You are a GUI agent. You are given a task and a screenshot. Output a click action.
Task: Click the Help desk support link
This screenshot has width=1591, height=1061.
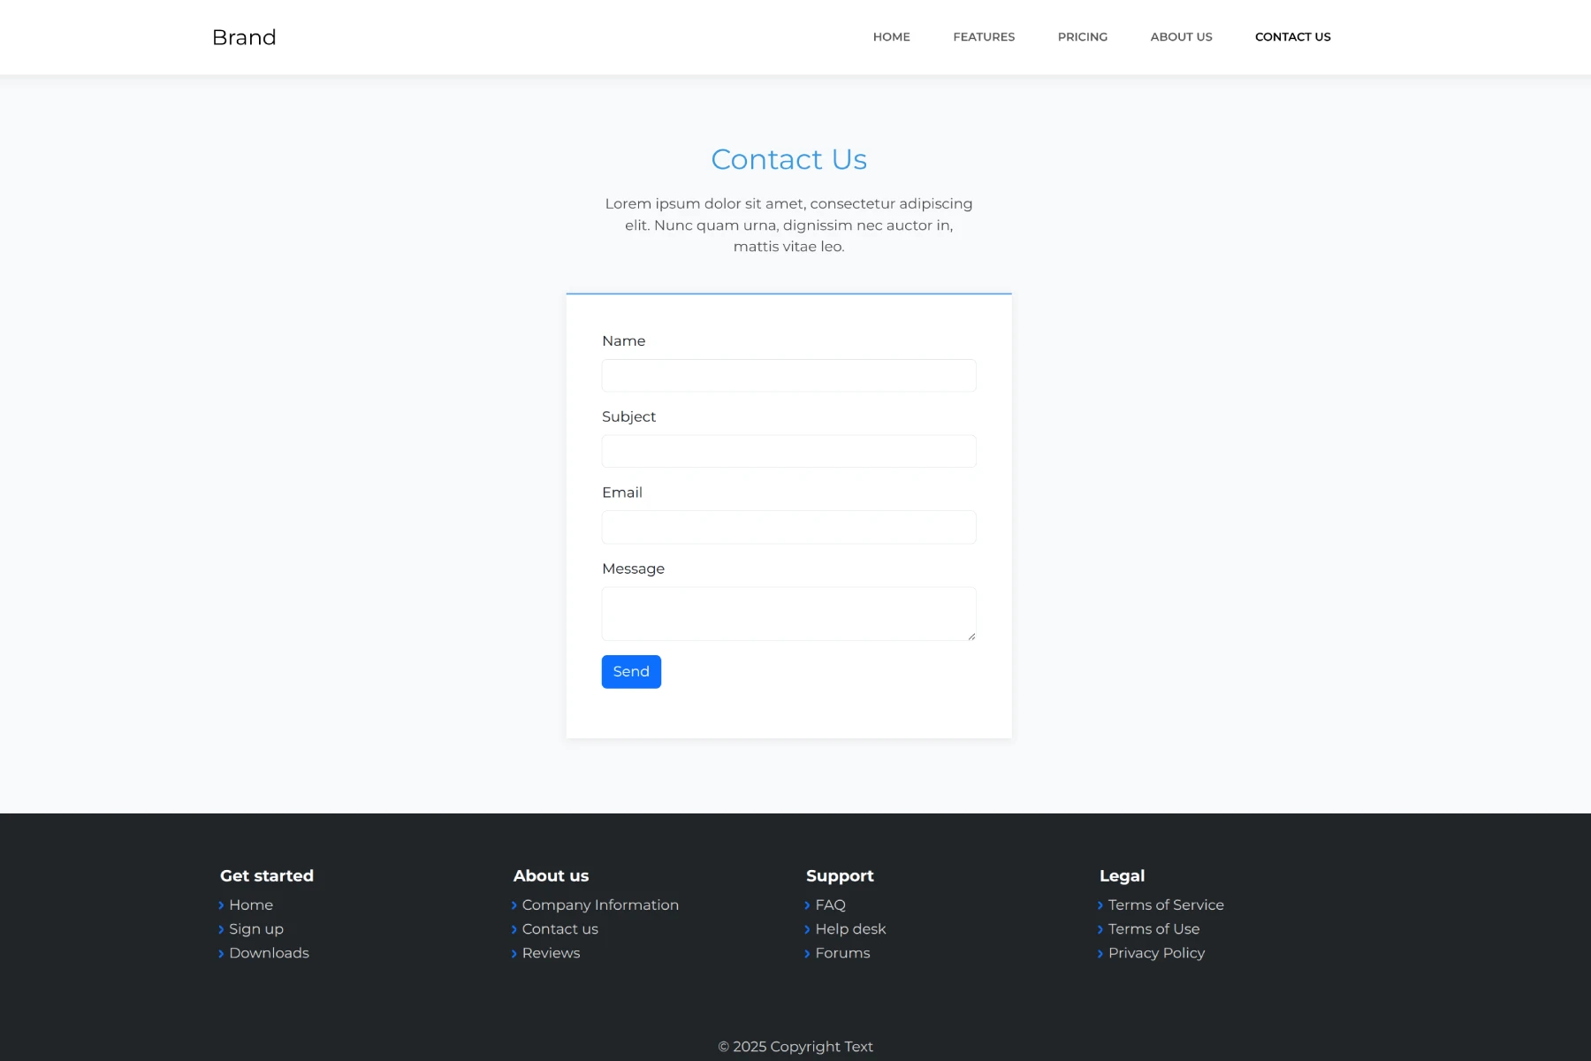click(850, 928)
